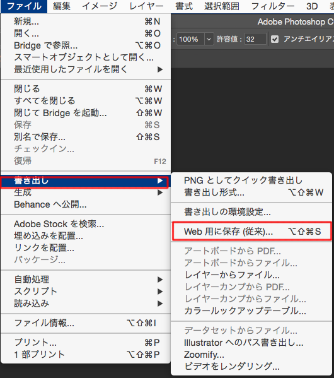
Task: Choose リンクを配置... item
Action: pyautogui.click(x=86, y=248)
